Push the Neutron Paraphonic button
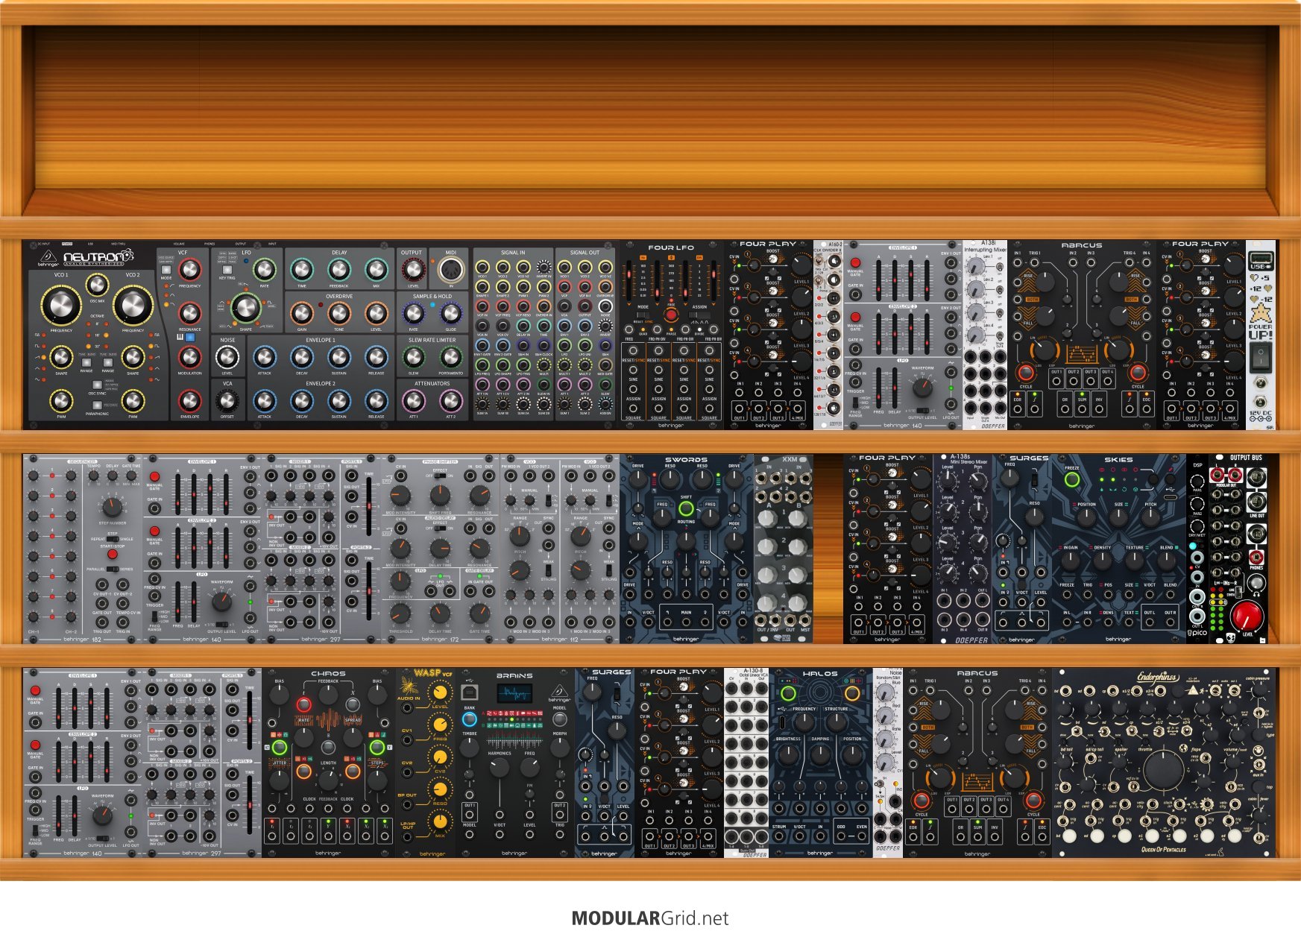Screen dimensions: 1301x934 click(97, 406)
